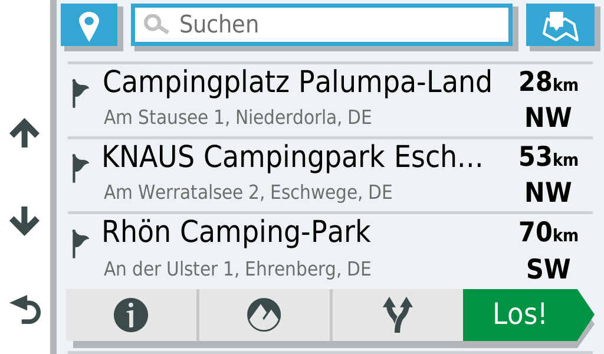Tap the 28 km NW distance label
The height and width of the screenshot is (354, 604).
click(549, 99)
